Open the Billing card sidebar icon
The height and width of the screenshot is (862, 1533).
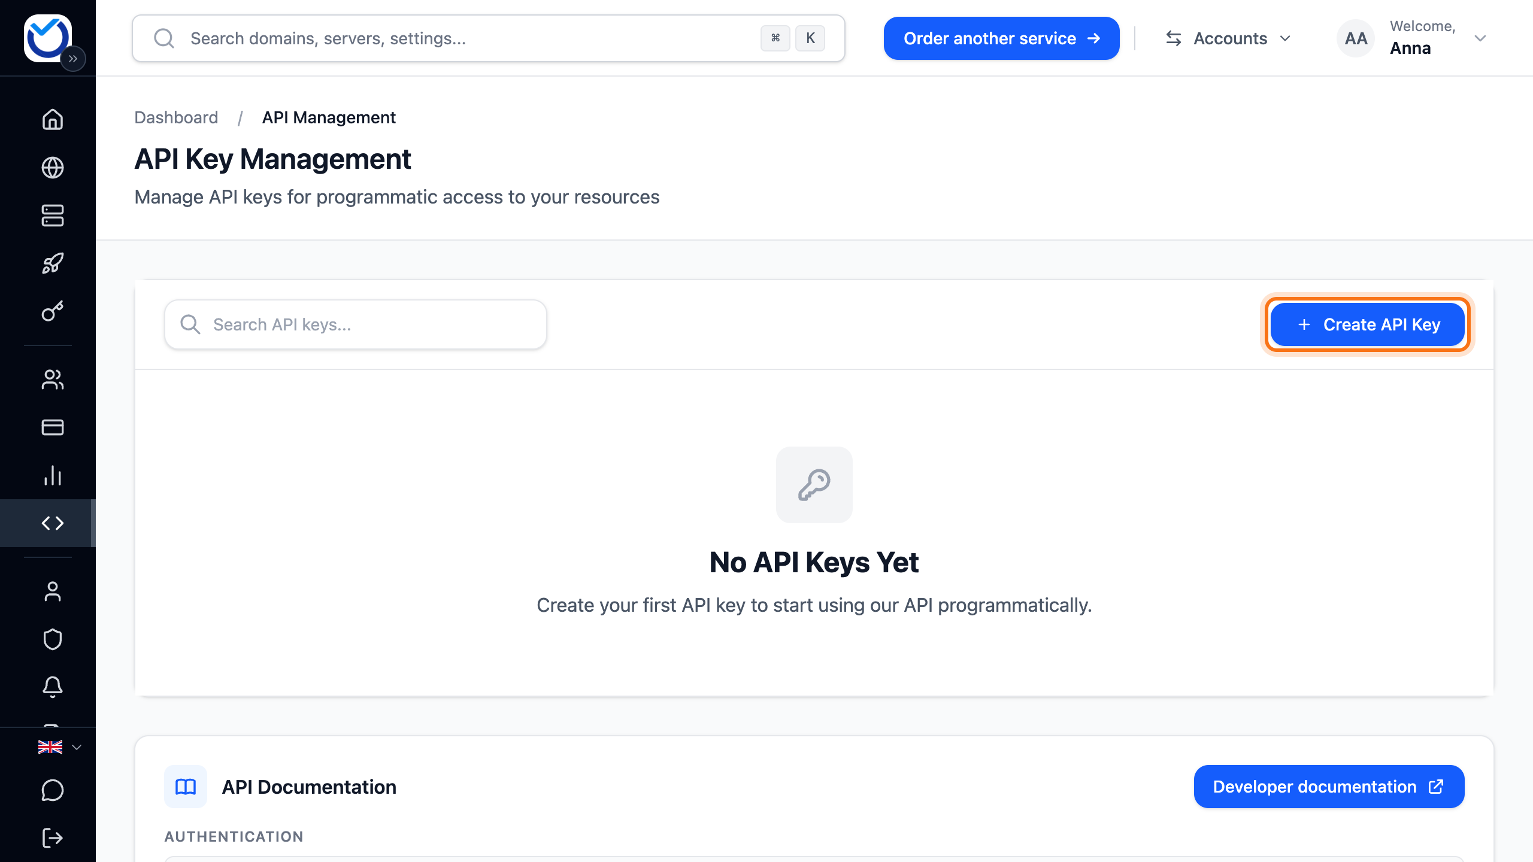click(53, 427)
